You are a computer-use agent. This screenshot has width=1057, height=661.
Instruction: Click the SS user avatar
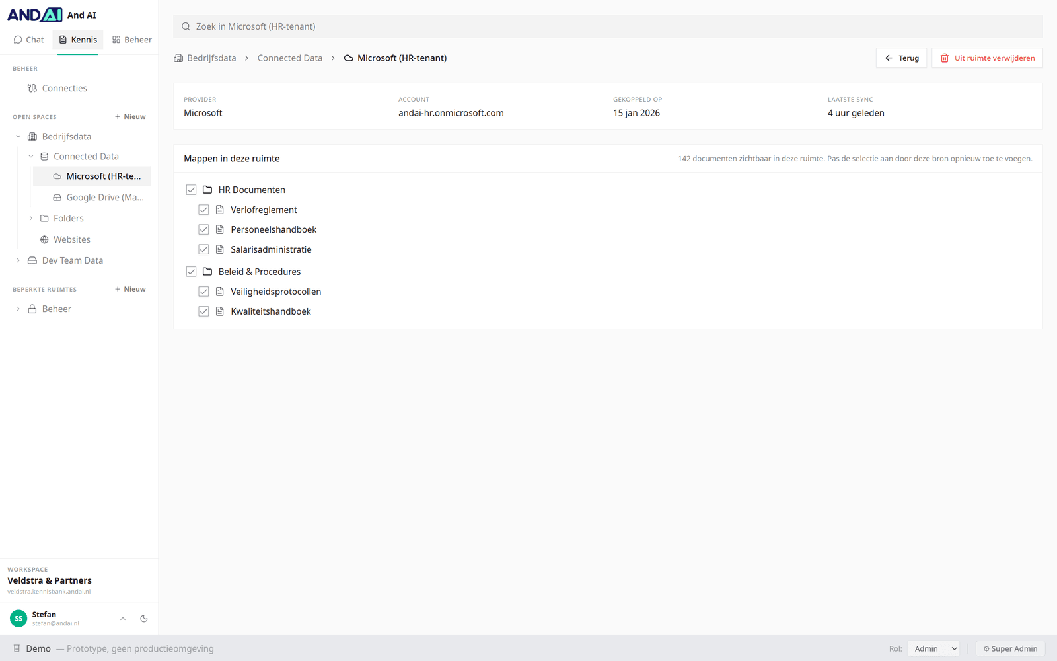18,619
